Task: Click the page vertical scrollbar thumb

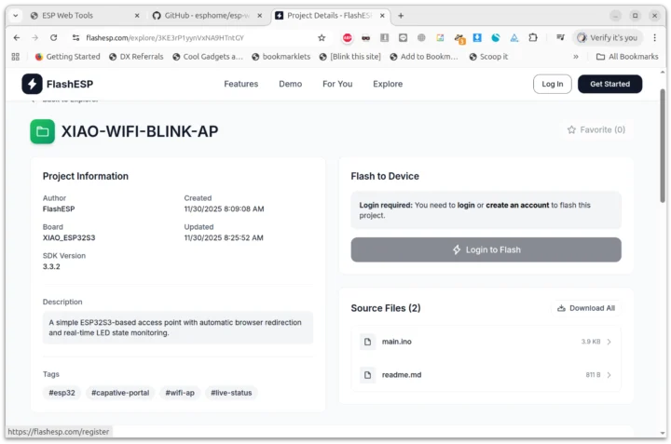Action: [x=663, y=147]
